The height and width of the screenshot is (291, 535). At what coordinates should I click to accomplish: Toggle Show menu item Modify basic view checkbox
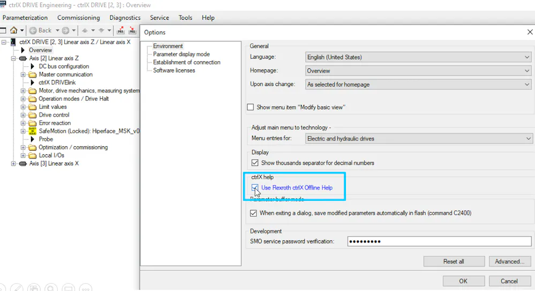251,107
